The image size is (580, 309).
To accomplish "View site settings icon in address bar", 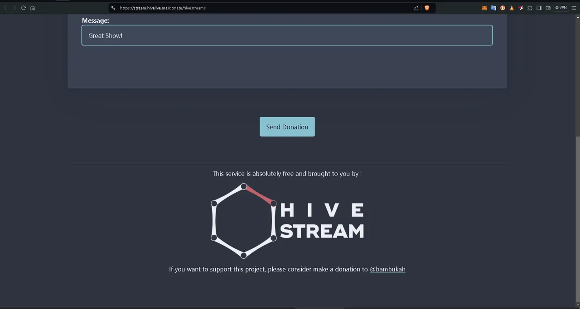I will (x=114, y=8).
